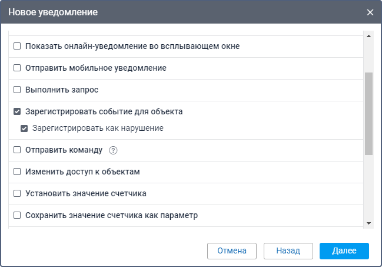Viewport: 382px width, 267px height.
Task: Enable the Отправить команду checkbox
Action: (x=17, y=150)
